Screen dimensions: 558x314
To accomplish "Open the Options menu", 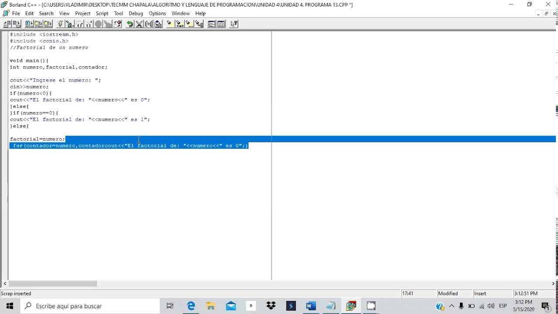I will (157, 14).
